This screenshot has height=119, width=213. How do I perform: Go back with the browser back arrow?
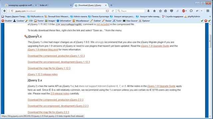tap(4, 11)
